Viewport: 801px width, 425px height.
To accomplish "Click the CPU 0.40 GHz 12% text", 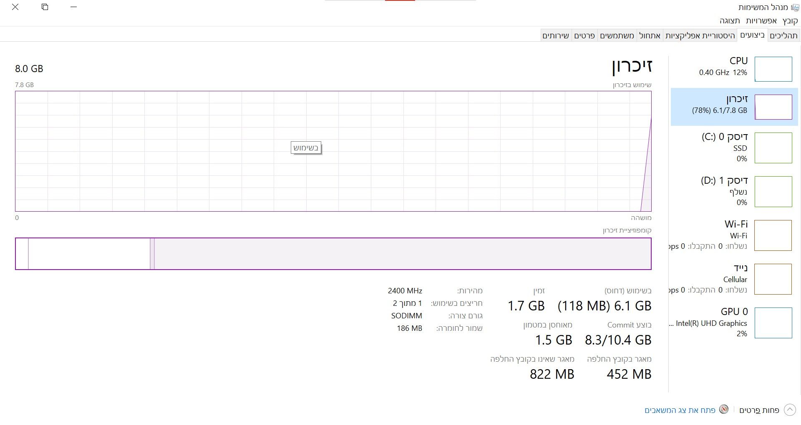I will click(723, 72).
